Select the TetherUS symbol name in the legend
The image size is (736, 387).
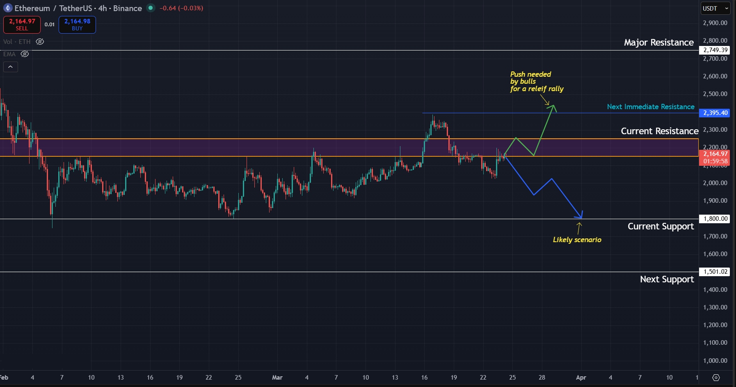tap(76, 8)
